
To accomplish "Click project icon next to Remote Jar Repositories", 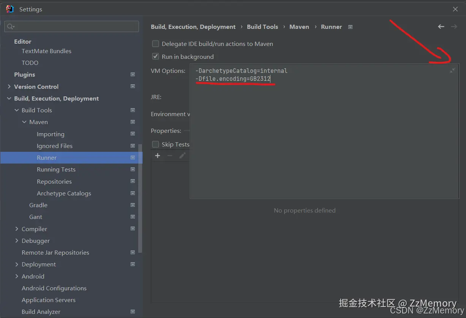I will click(x=133, y=252).
